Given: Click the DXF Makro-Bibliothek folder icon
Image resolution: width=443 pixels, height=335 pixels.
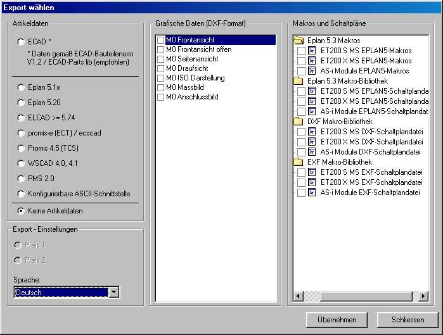Looking at the screenshot, I should pyautogui.click(x=299, y=122).
